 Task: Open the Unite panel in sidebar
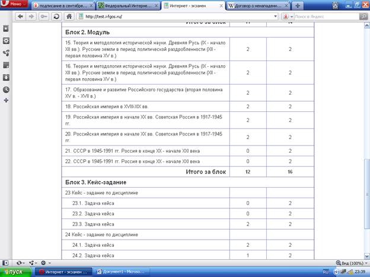(x=6, y=53)
